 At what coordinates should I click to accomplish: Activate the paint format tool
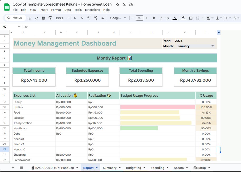[x=50, y=18]
